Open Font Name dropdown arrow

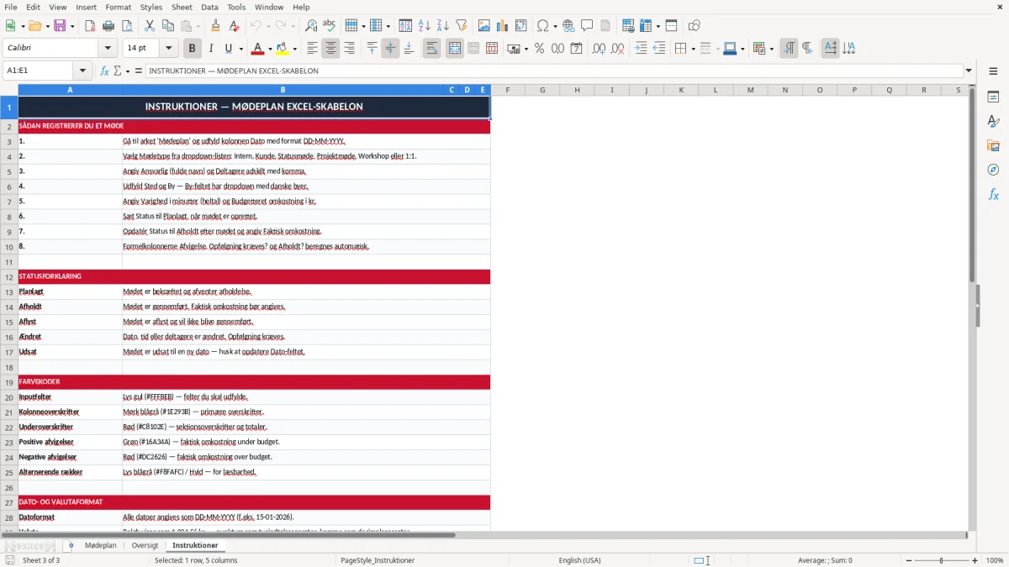point(107,49)
